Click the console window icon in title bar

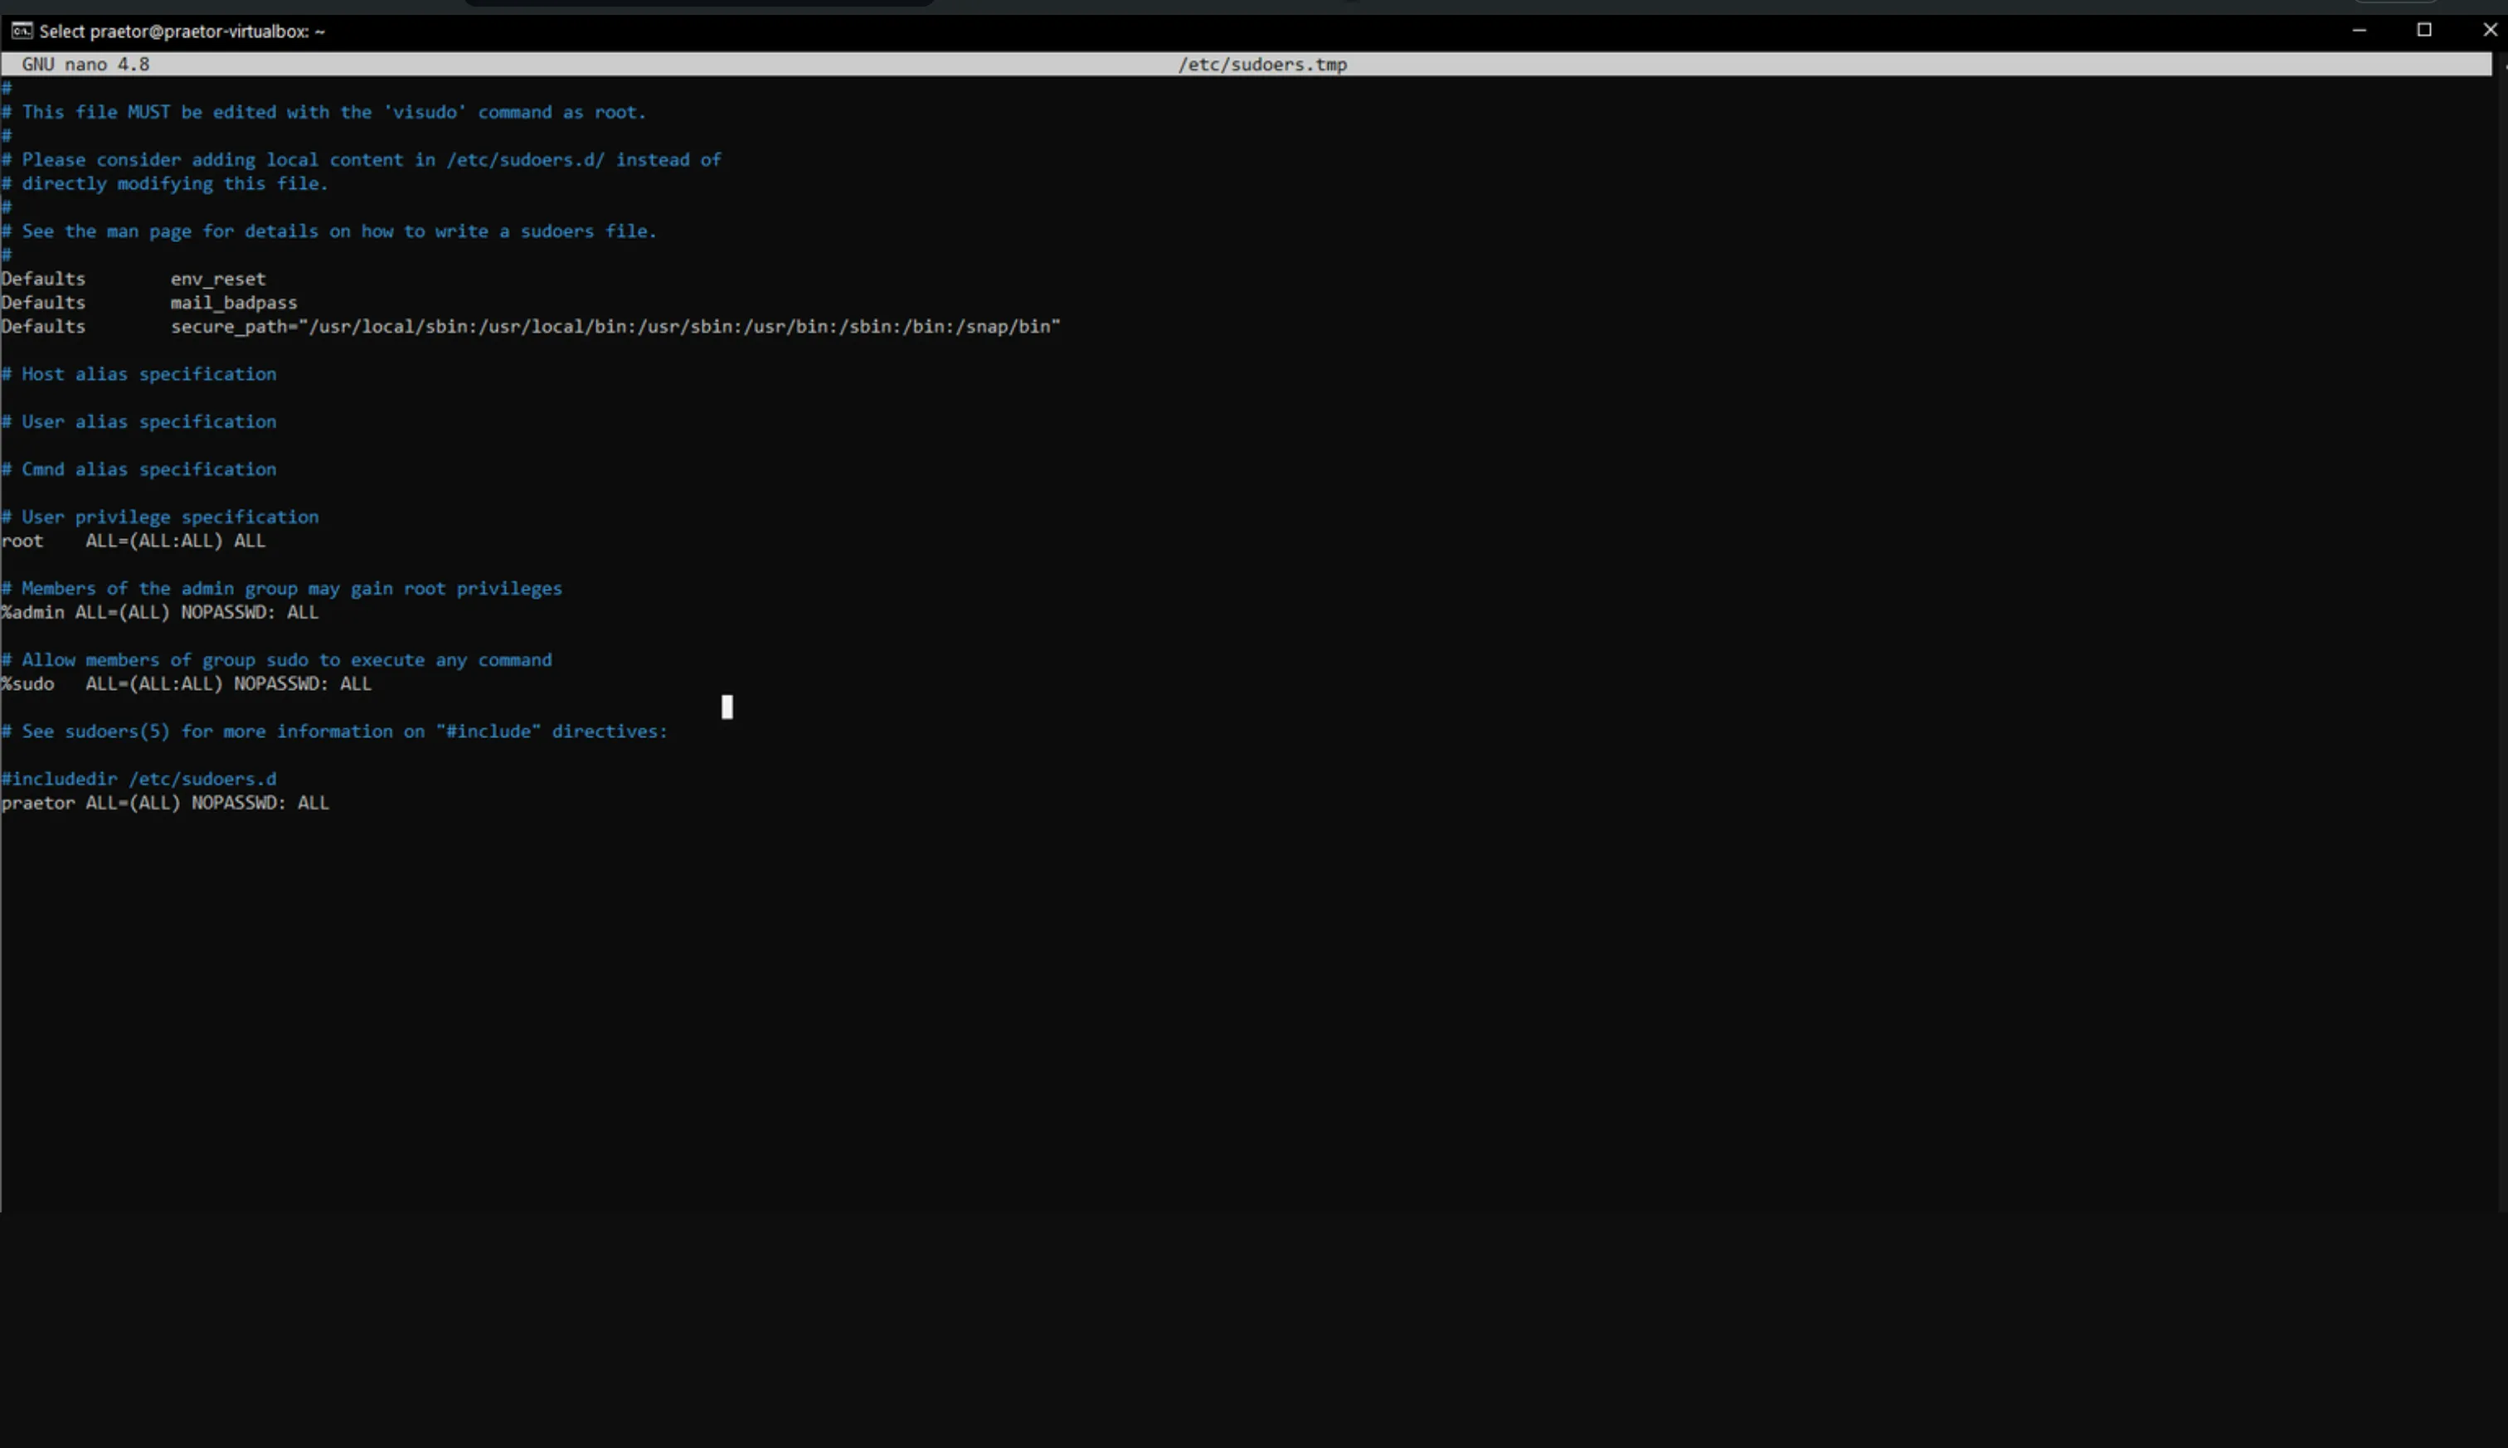click(21, 31)
